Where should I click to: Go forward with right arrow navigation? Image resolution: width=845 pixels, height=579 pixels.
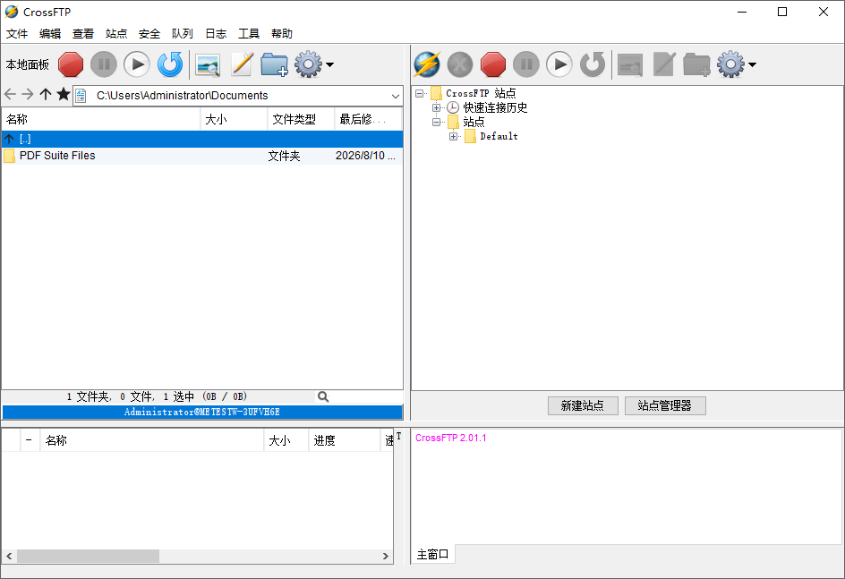pyautogui.click(x=28, y=95)
